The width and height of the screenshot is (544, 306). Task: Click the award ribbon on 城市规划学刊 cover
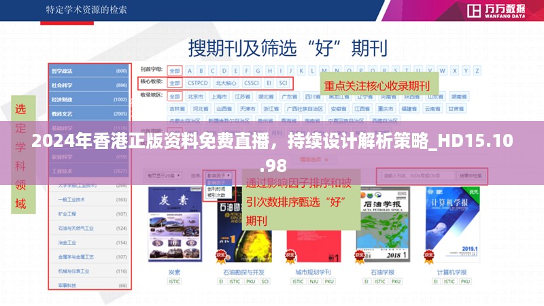tap(290, 256)
